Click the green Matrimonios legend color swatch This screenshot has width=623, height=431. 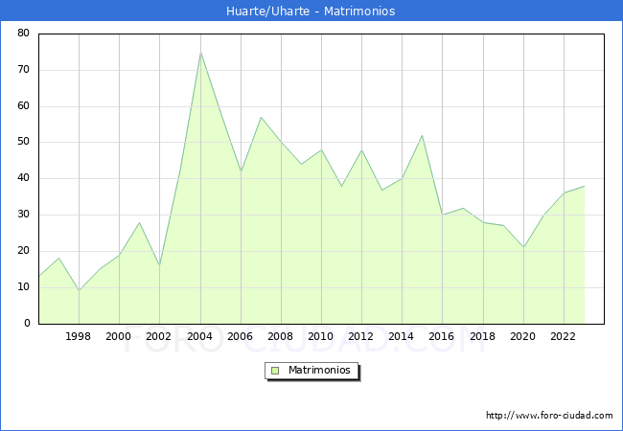tap(274, 371)
